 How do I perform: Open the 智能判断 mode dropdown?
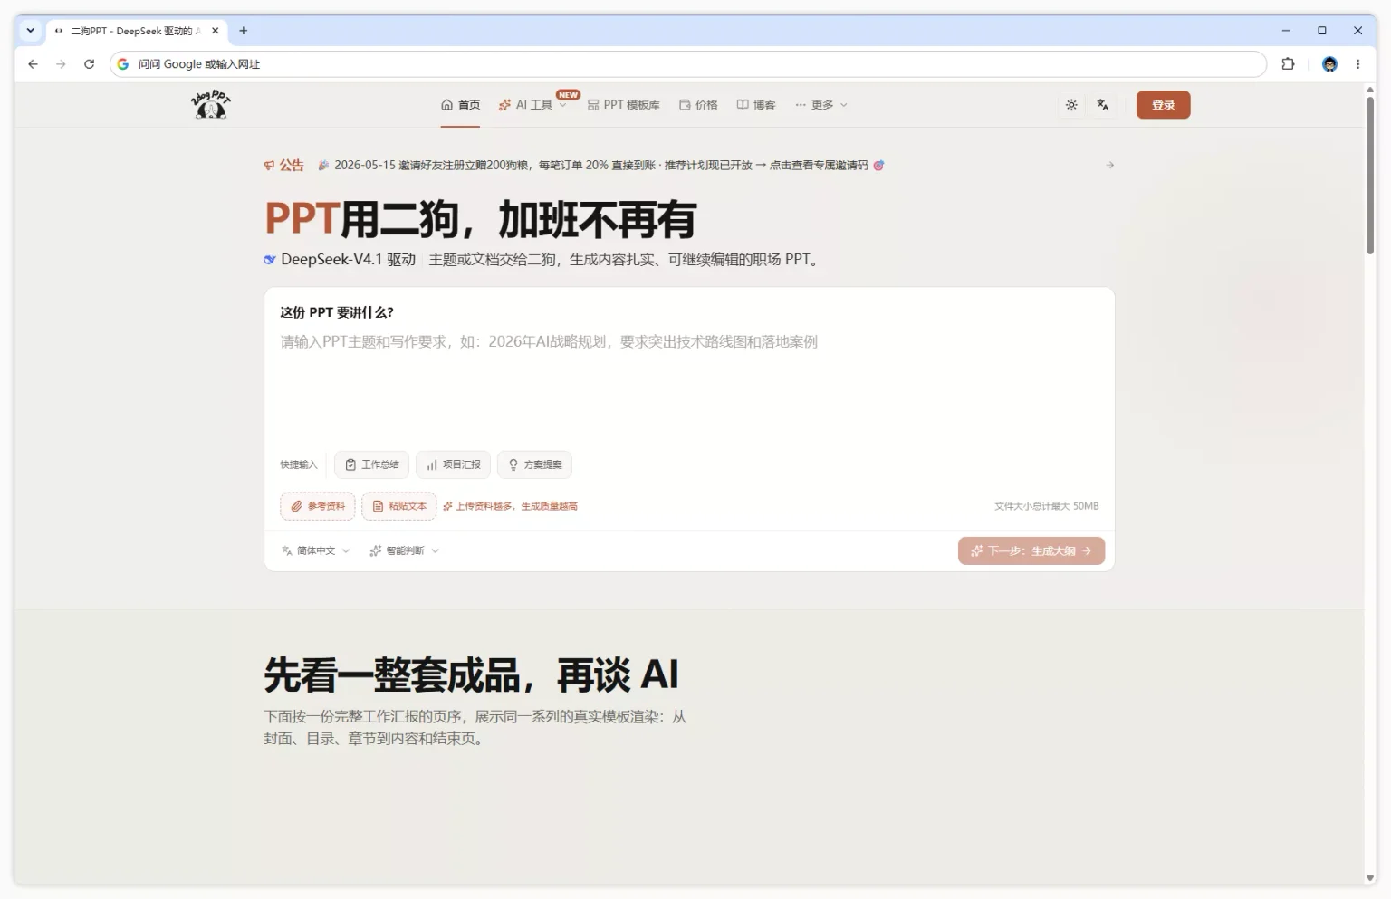click(404, 550)
